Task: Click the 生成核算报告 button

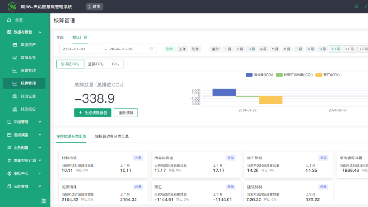Action: [93, 112]
